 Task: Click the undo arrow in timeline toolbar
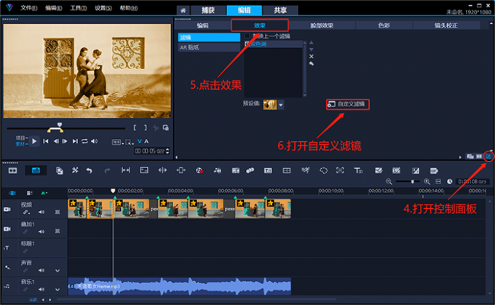89,170
